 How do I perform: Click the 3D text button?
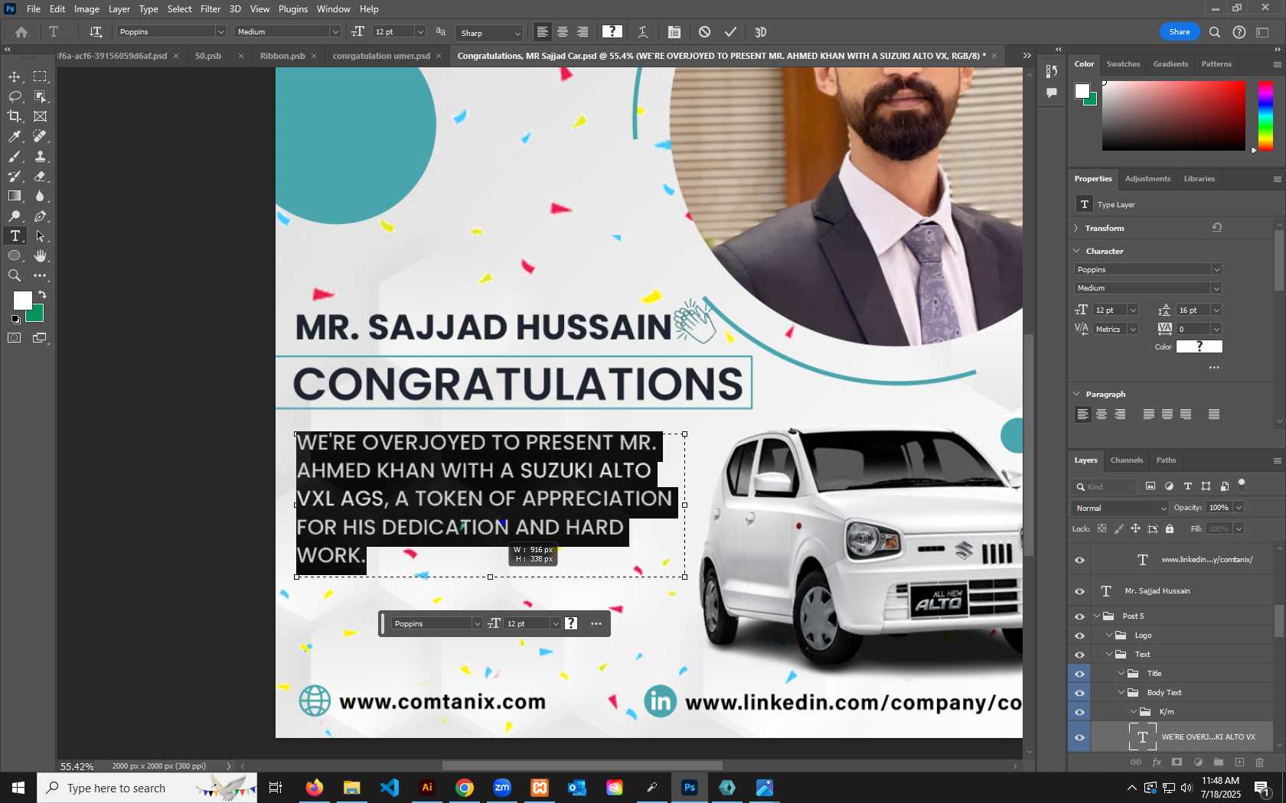[761, 32]
